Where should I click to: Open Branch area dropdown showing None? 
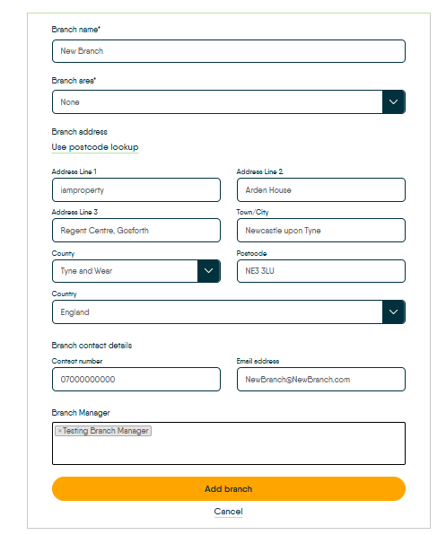229,102
